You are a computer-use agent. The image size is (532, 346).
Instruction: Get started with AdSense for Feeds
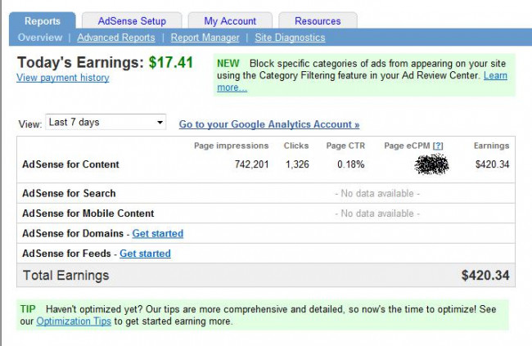pyautogui.click(x=145, y=254)
